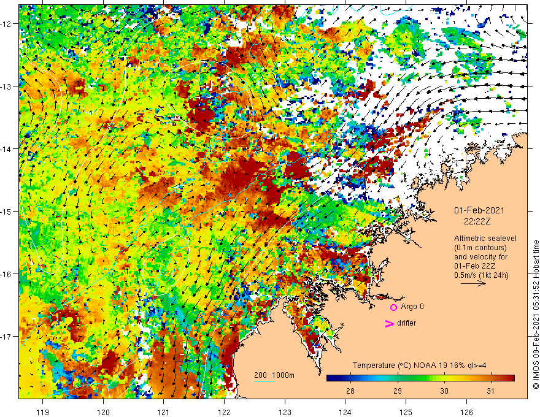
Task: Click the 'and velocity for' text line
Action: 480,257
